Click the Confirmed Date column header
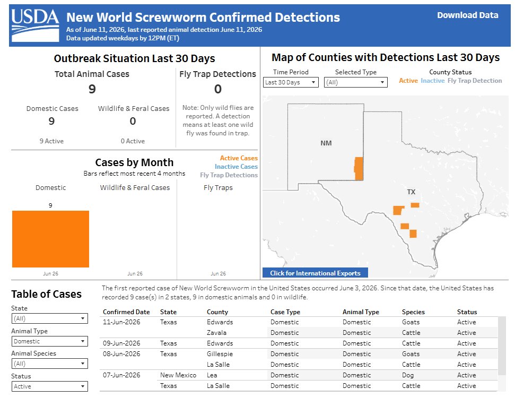 [x=126, y=312]
